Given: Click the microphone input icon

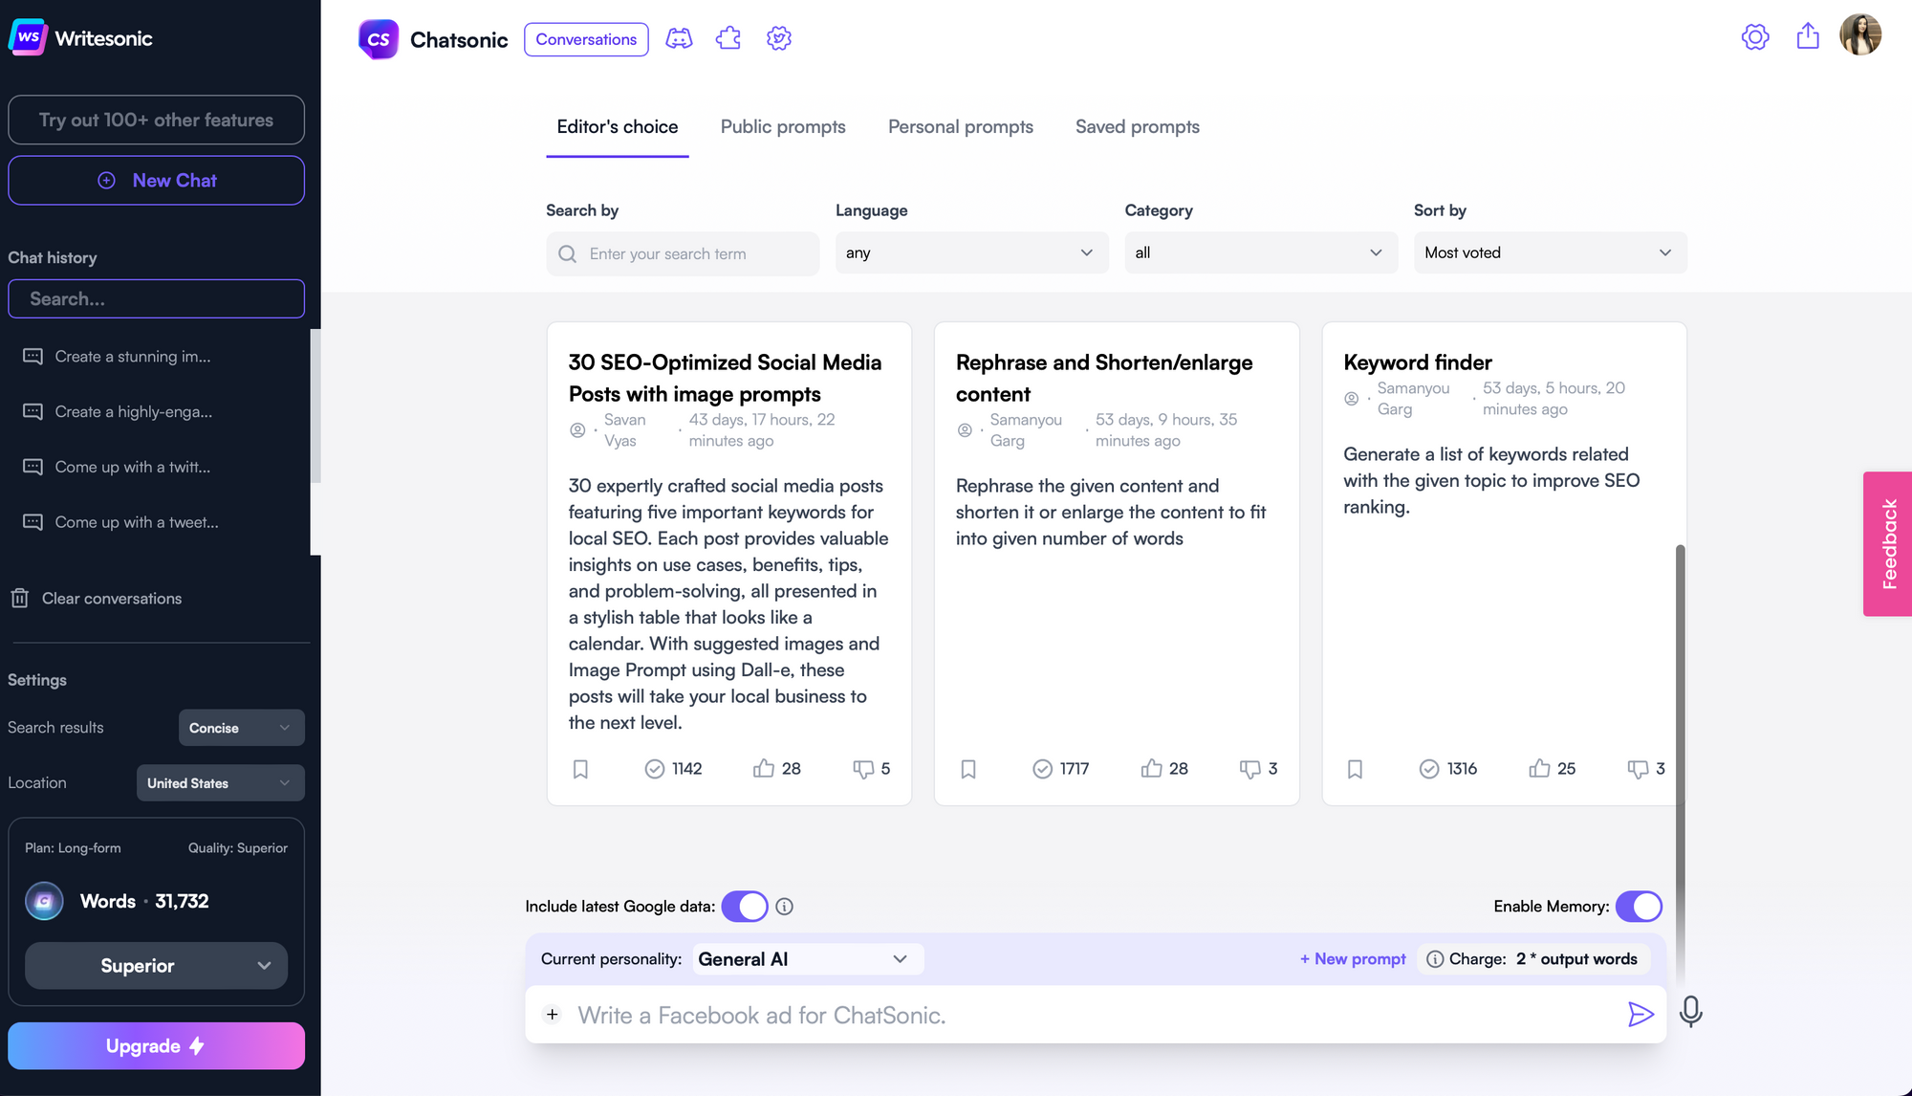Looking at the screenshot, I should coord(1693,1015).
